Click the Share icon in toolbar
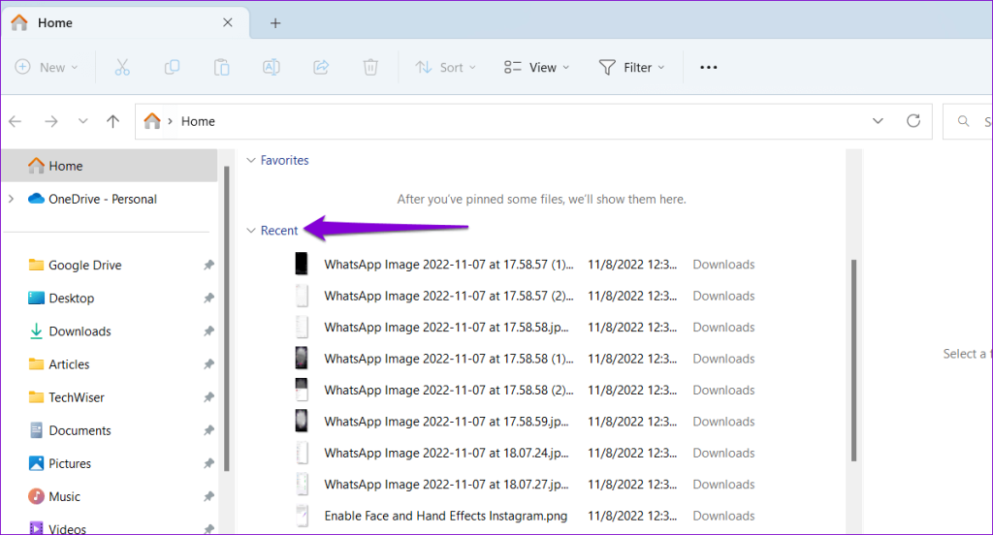993x535 pixels. pos(321,67)
